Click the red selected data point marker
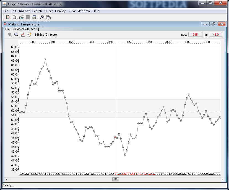The image size is (229, 190). pyautogui.click(x=115, y=137)
